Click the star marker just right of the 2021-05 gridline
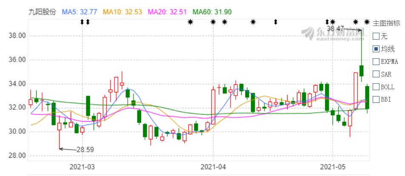Screen dimensions: 405x176 coord(333,22)
